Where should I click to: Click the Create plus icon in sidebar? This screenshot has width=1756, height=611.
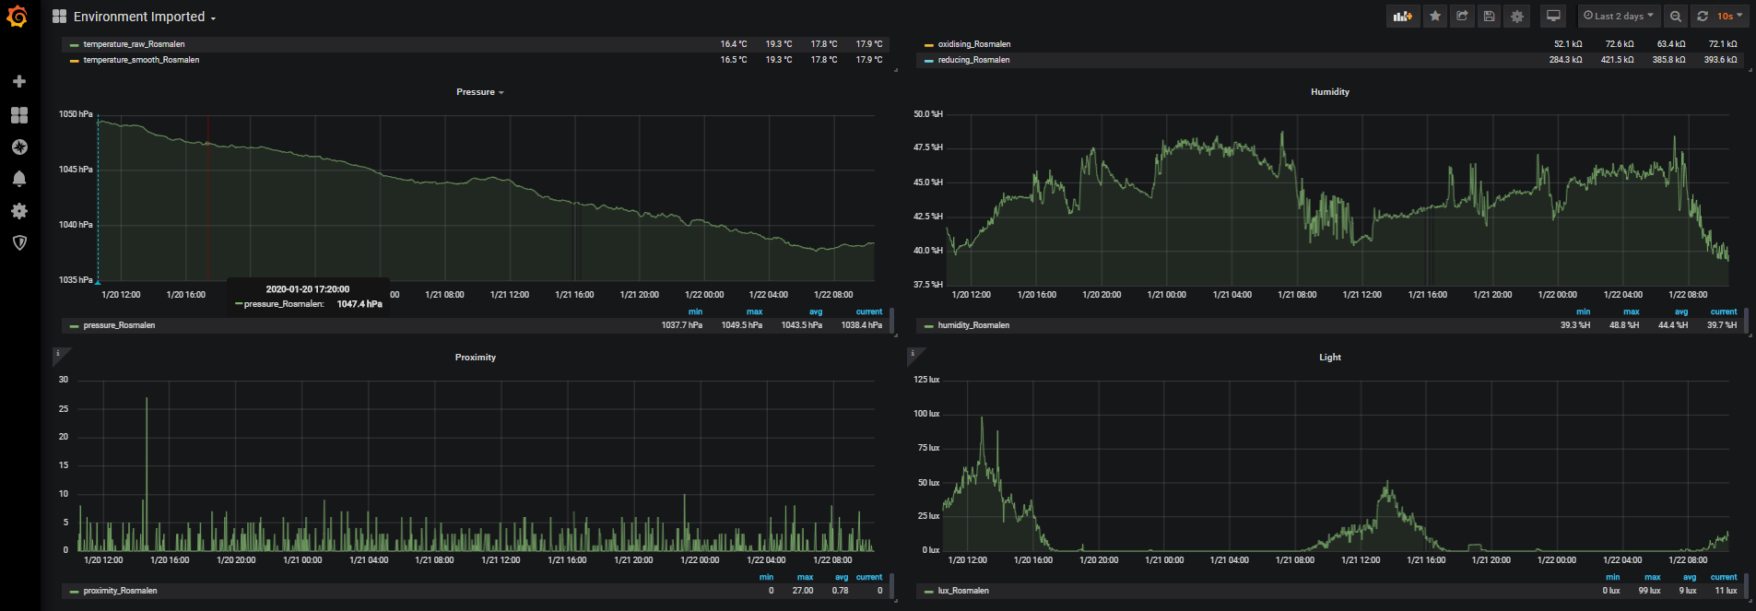(18, 82)
